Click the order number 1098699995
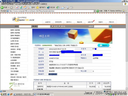The image size is (128, 96). click(x=47, y=45)
